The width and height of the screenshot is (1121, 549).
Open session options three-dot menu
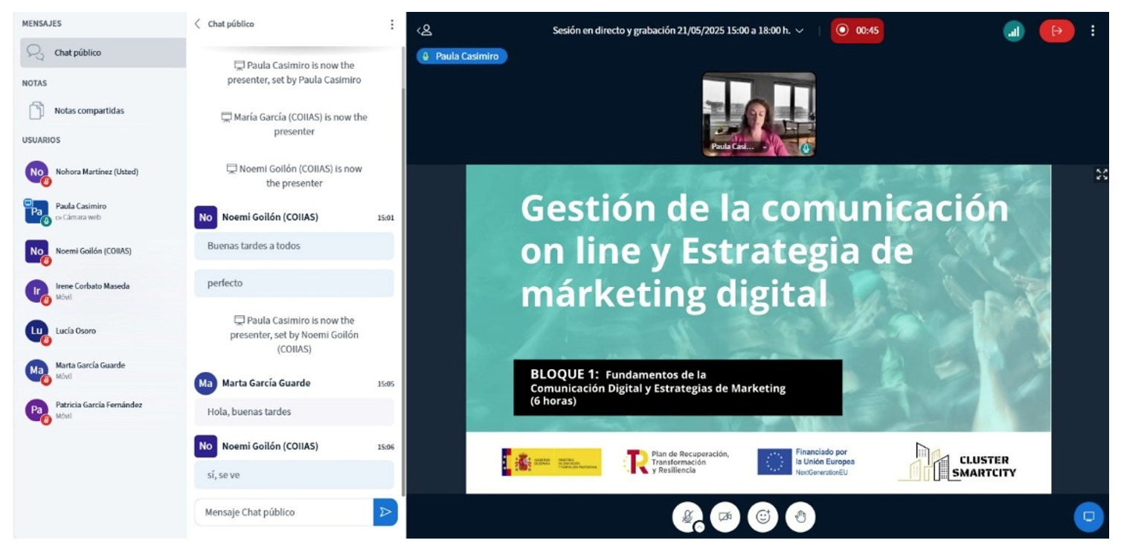coord(1092,31)
